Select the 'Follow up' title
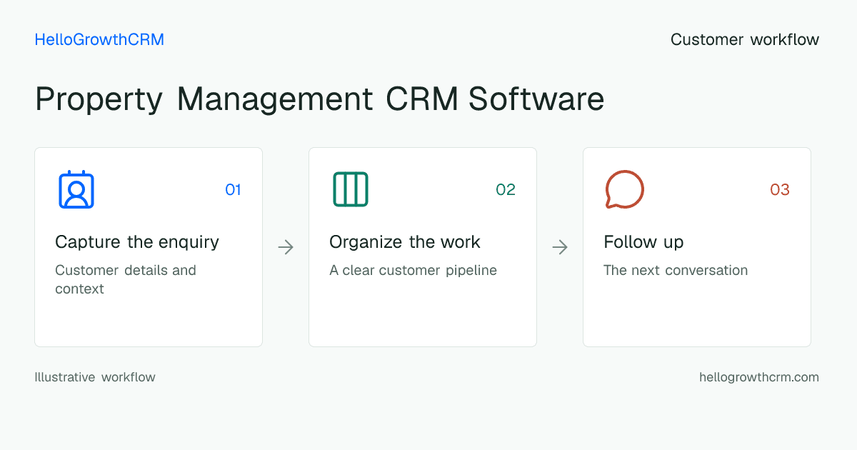 pos(643,242)
